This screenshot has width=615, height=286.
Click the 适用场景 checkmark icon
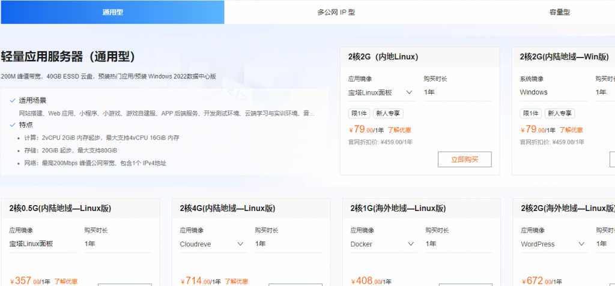click(x=13, y=100)
